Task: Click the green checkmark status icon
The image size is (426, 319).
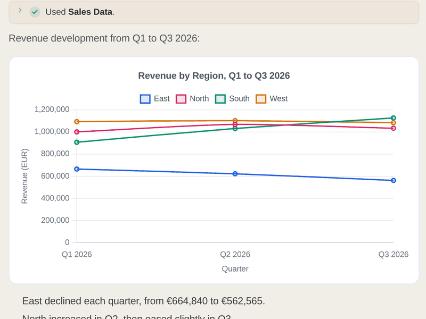Action: click(35, 12)
